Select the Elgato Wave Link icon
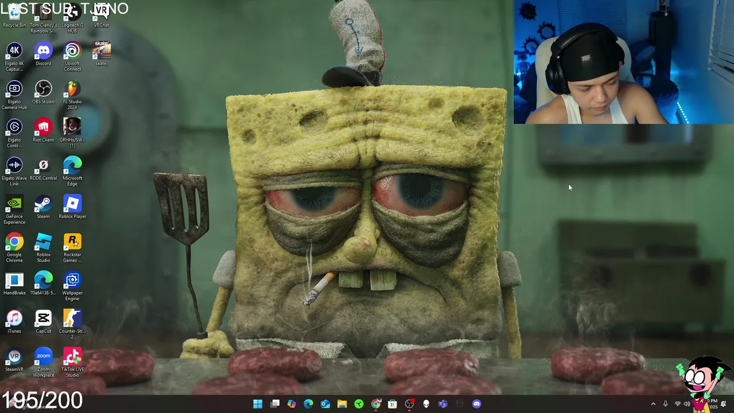 click(x=14, y=172)
